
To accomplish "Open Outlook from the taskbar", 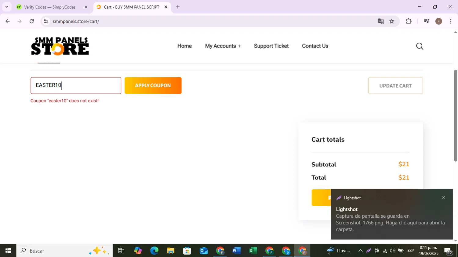I will [x=204, y=251].
